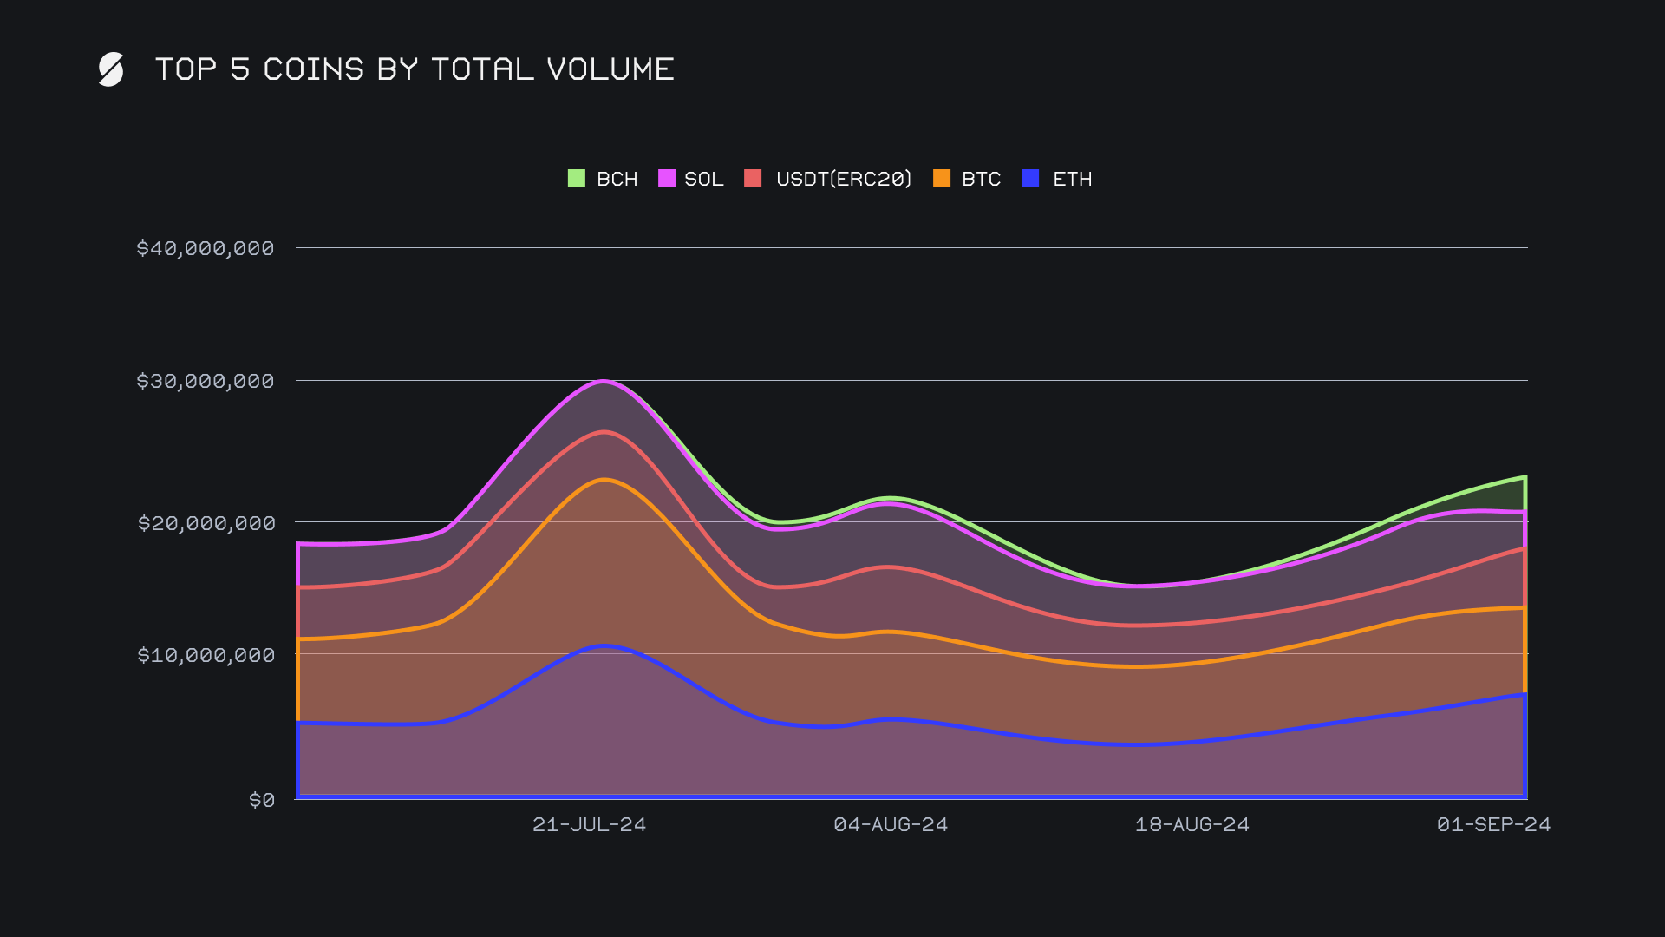
Task: Toggle the USDT(ERC20) legend label
Action: pyautogui.click(x=843, y=179)
